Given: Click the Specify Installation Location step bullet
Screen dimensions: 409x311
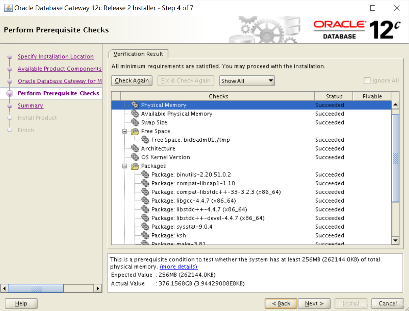Looking at the screenshot, I should pos(10,57).
